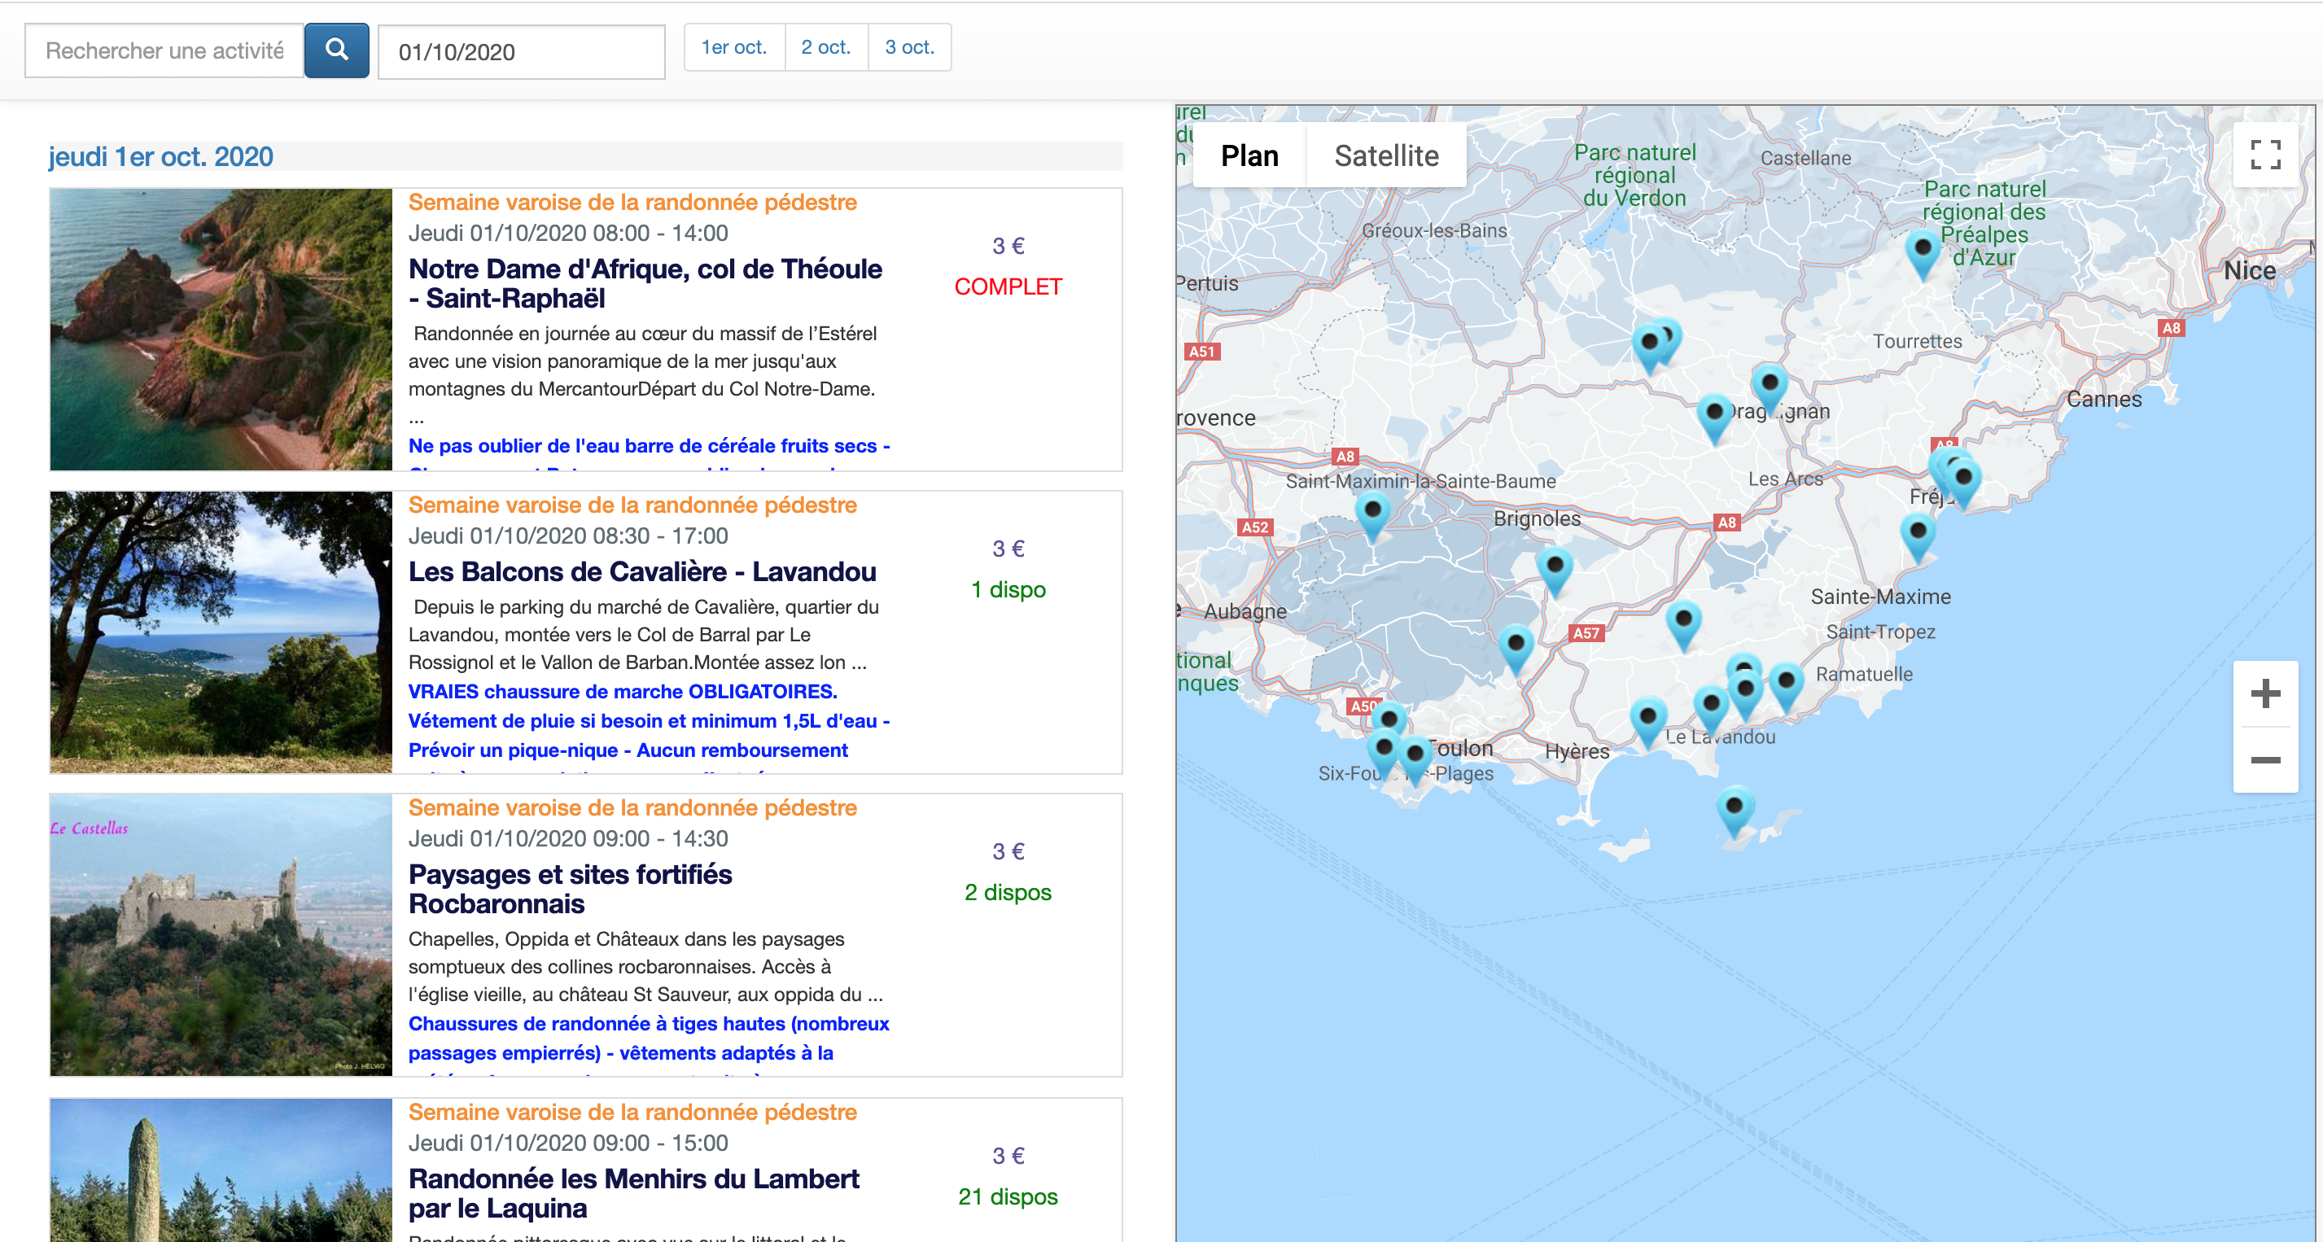Image resolution: width=2323 pixels, height=1242 pixels.
Task: Click the '21 dispos' availability text
Action: click(x=1008, y=1197)
